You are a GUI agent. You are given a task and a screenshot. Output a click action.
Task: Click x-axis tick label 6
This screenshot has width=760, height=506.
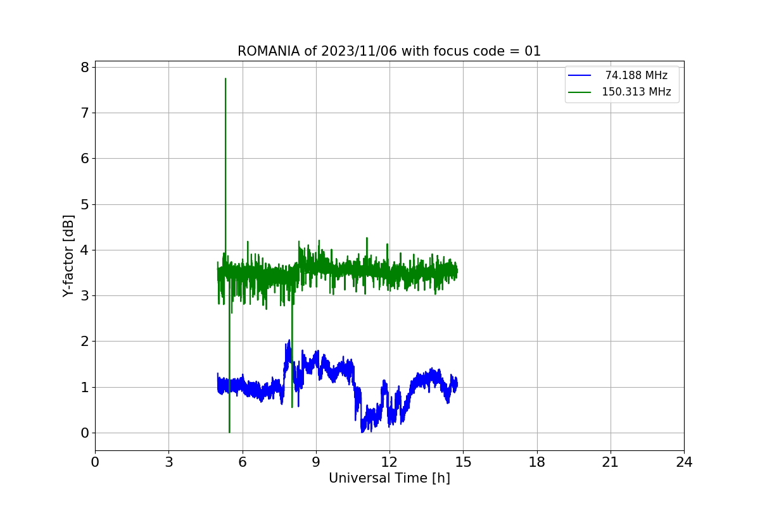click(242, 462)
